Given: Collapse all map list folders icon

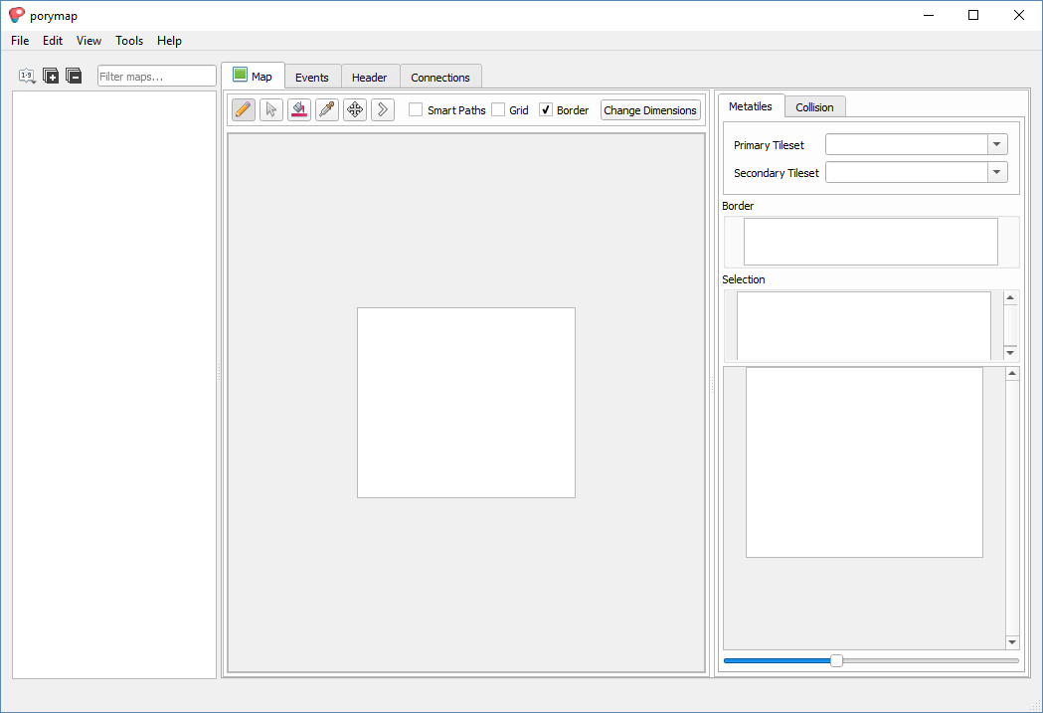Looking at the screenshot, I should pos(74,76).
